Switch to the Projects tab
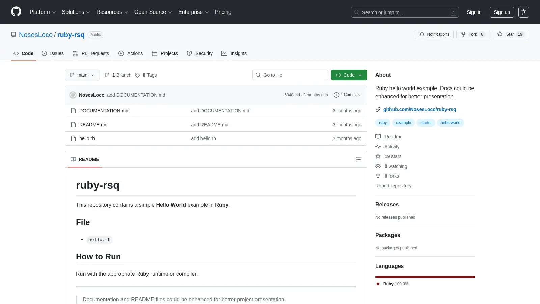The height and width of the screenshot is (304, 540). pos(165,53)
